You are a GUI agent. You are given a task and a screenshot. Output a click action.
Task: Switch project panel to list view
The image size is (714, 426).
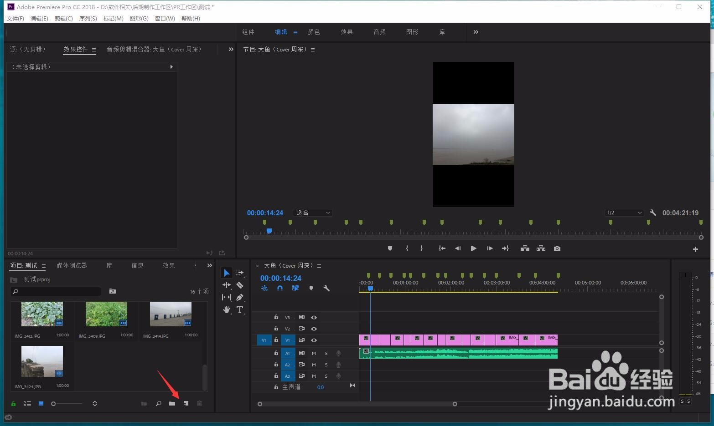point(27,403)
